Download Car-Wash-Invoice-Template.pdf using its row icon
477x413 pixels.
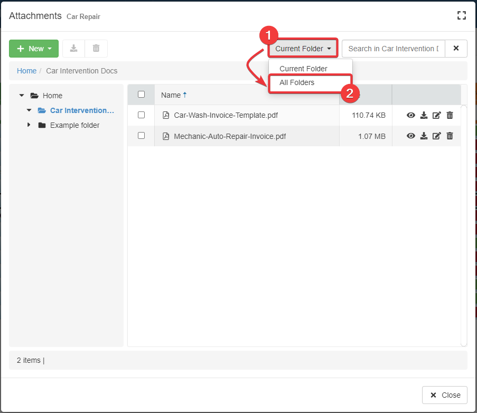[x=424, y=115]
